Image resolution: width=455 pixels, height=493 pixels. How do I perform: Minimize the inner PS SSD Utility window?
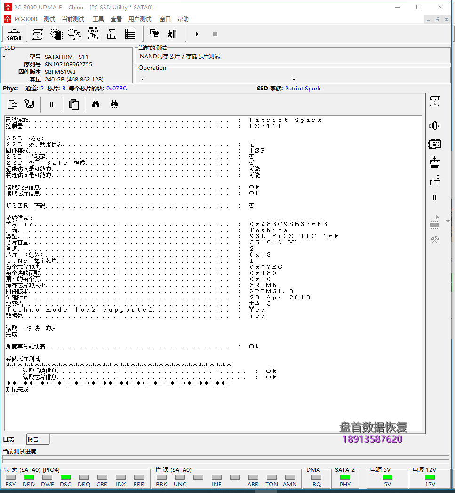coord(428,19)
